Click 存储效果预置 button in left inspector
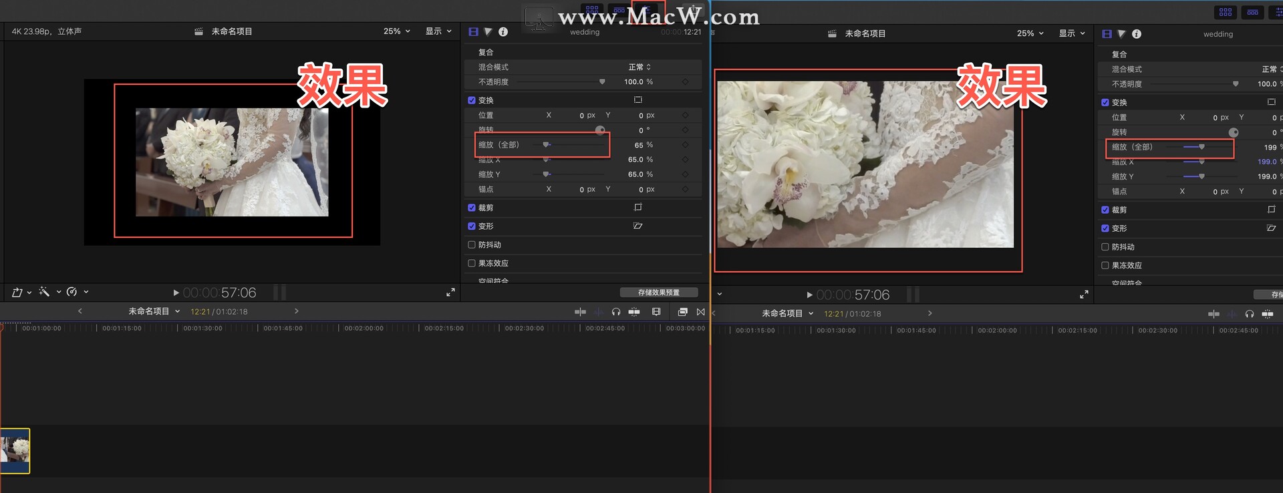 pyautogui.click(x=659, y=293)
